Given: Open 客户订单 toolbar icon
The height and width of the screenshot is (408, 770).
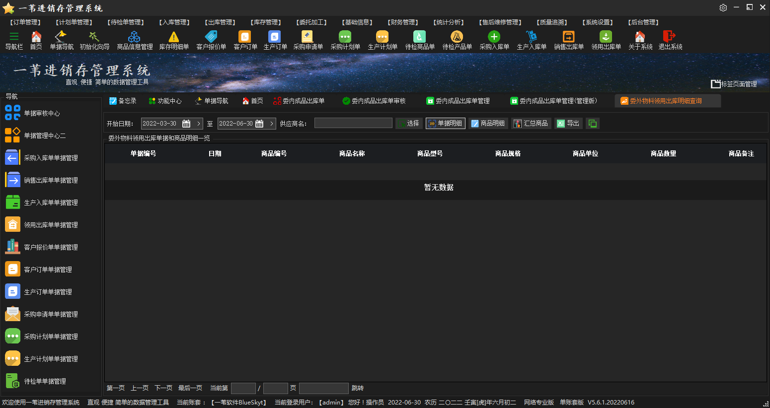Looking at the screenshot, I should pos(245,40).
